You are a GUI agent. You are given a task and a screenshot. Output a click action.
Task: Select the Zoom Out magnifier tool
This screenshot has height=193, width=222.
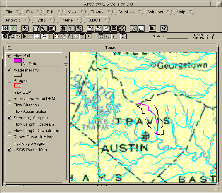tap(44, 36)
